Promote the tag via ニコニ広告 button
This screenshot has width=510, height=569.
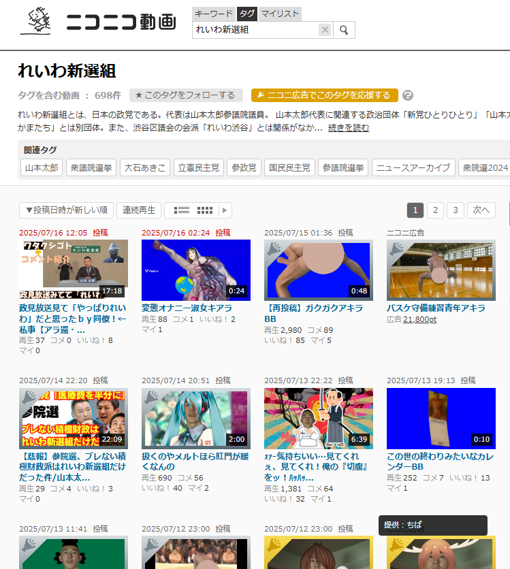point(325,95)
